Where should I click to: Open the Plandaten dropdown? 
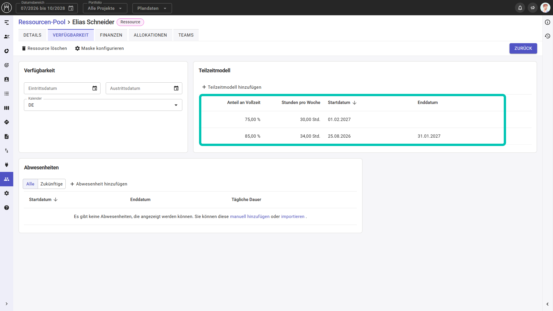tap(152, 8)
